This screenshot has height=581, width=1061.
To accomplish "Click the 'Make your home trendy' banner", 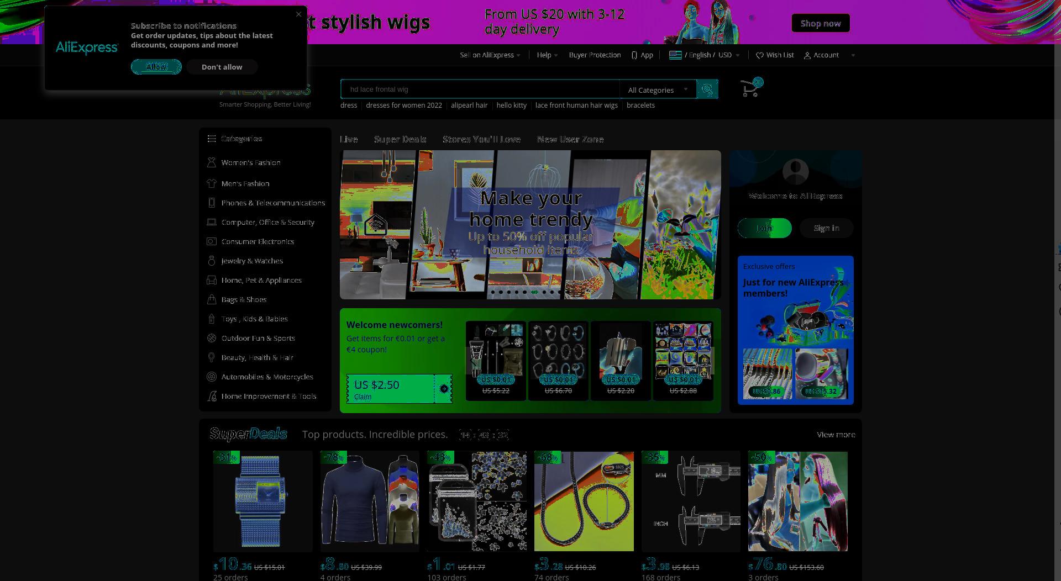I will coord(530,225).
